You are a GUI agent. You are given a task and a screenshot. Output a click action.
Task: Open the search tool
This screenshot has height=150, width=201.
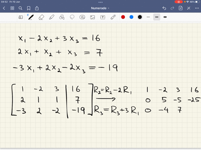[21, 8]
